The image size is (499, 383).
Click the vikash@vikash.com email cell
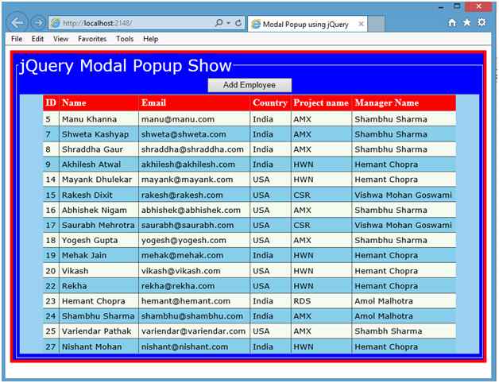194,271
